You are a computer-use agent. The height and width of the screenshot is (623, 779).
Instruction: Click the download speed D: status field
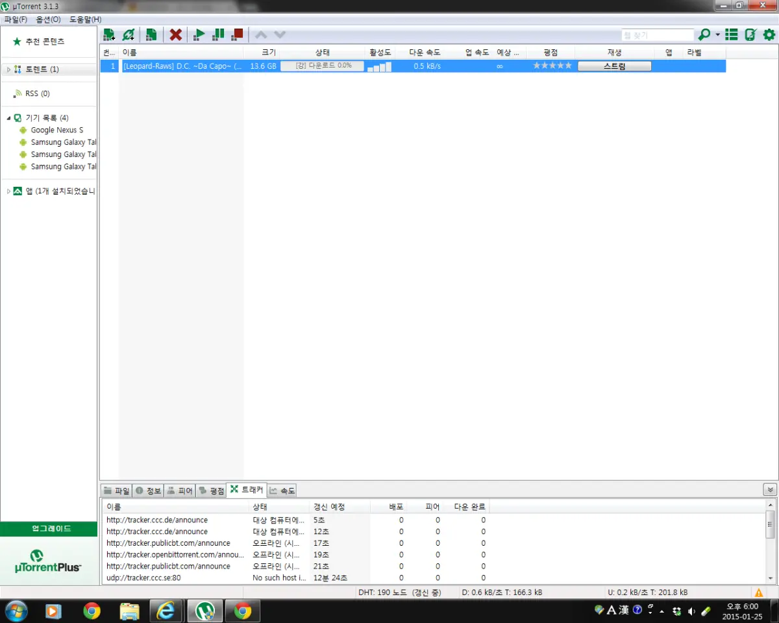coord(502,592)
